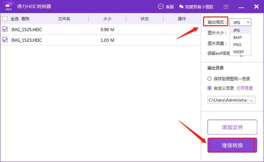Uncheck the IMG_1523.HEIC checkbox
This screenshot has height=162, width=264.
click(5, 40)
